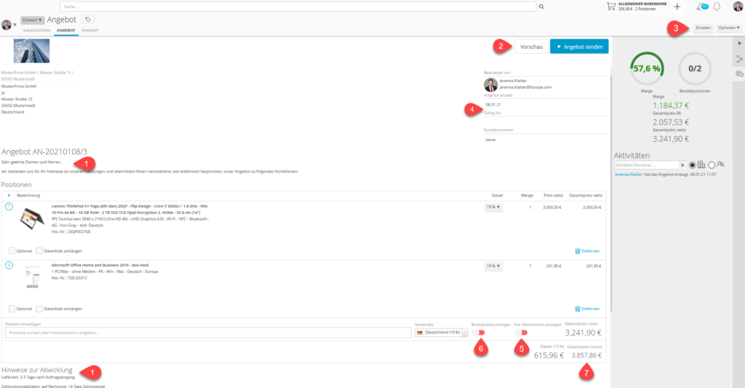Switch to Kalkulation tab

tap(36, 31)
